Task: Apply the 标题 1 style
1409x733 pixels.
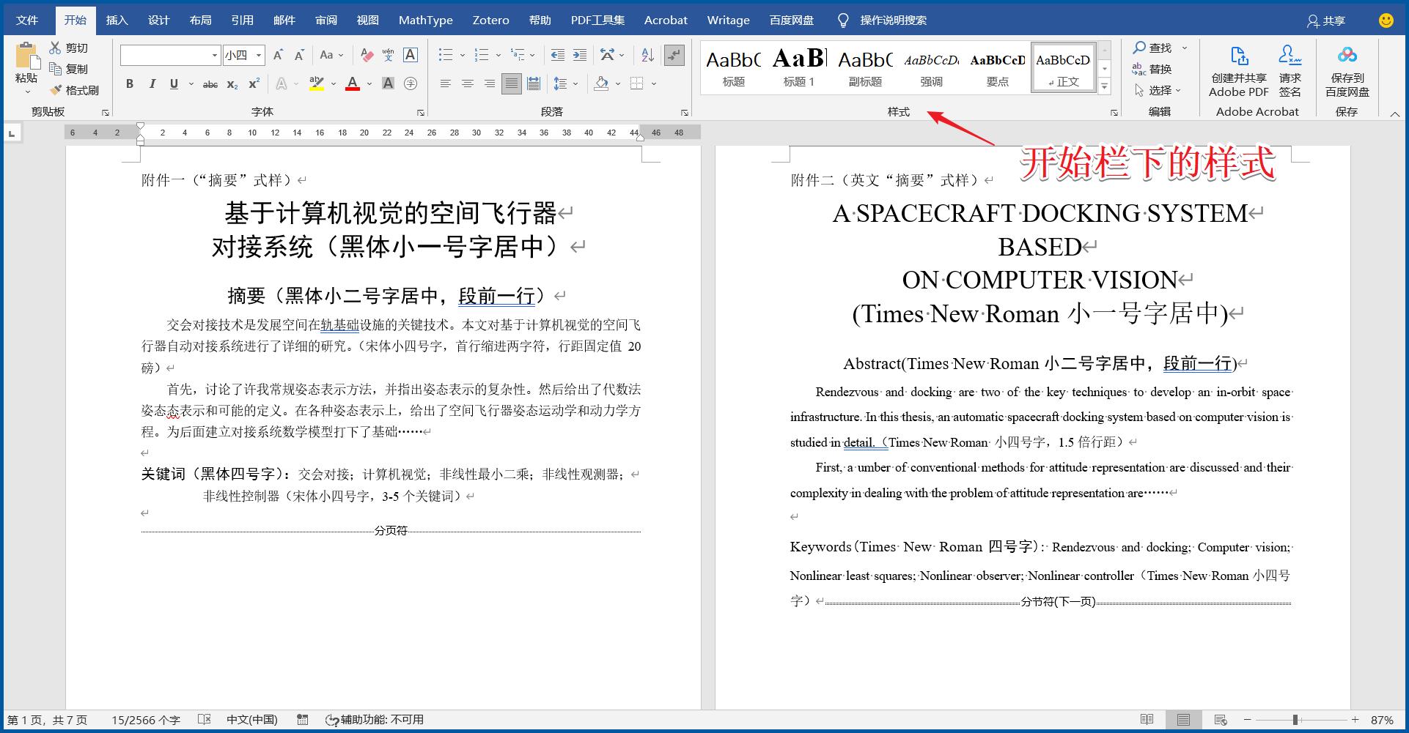Action: pyautogui.click(x=798, y=66)
